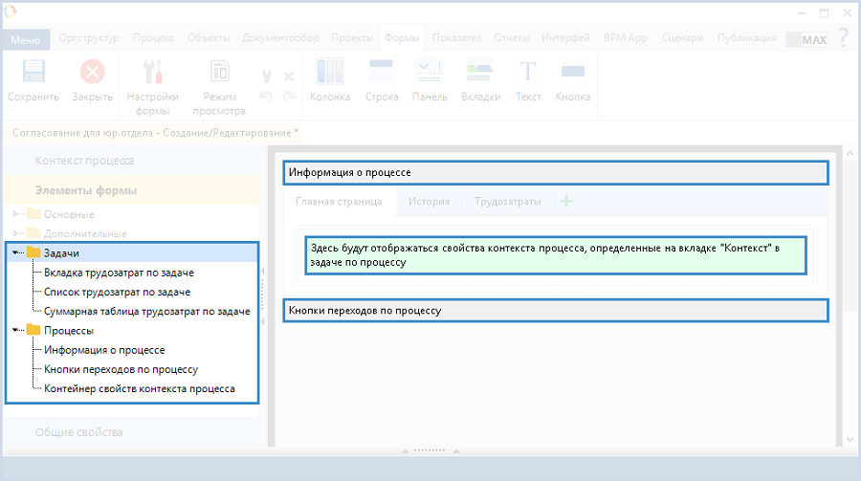Select Информация о процессе form header
This screenshot has height=481, width=861.
point(555,172)
